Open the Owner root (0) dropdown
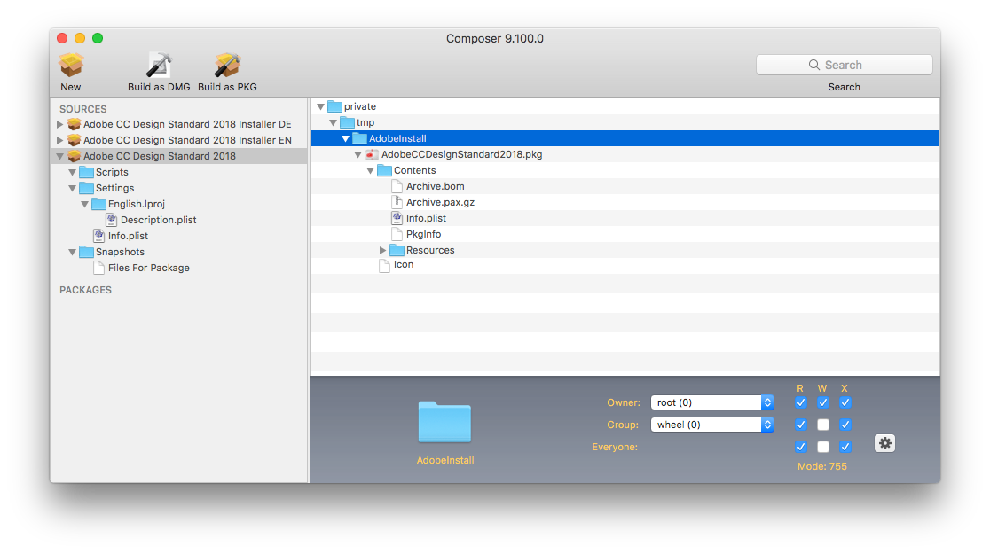The image size is (990, 554). coord(712,402)
